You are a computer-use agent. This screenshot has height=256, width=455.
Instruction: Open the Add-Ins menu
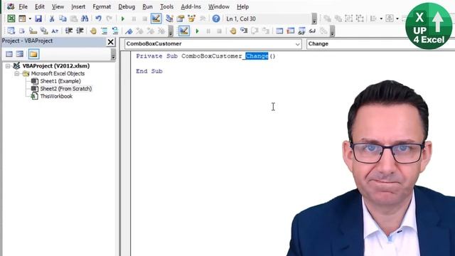click(191, 6)
